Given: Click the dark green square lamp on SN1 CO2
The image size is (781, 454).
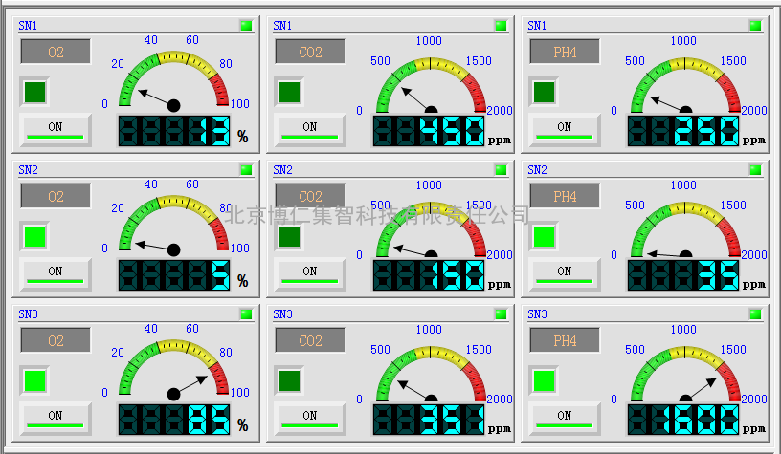Looking at the screenshot, I should tap(289, 92).
